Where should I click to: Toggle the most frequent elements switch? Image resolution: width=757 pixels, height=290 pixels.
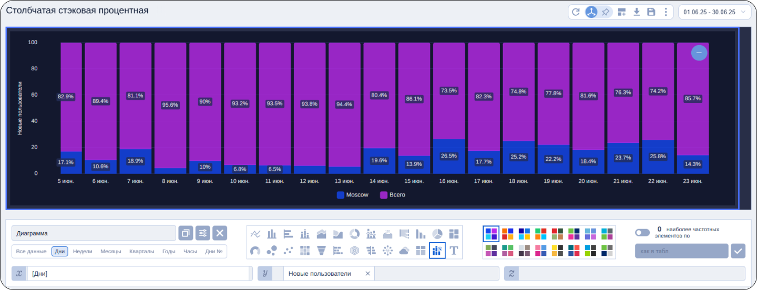642,232
